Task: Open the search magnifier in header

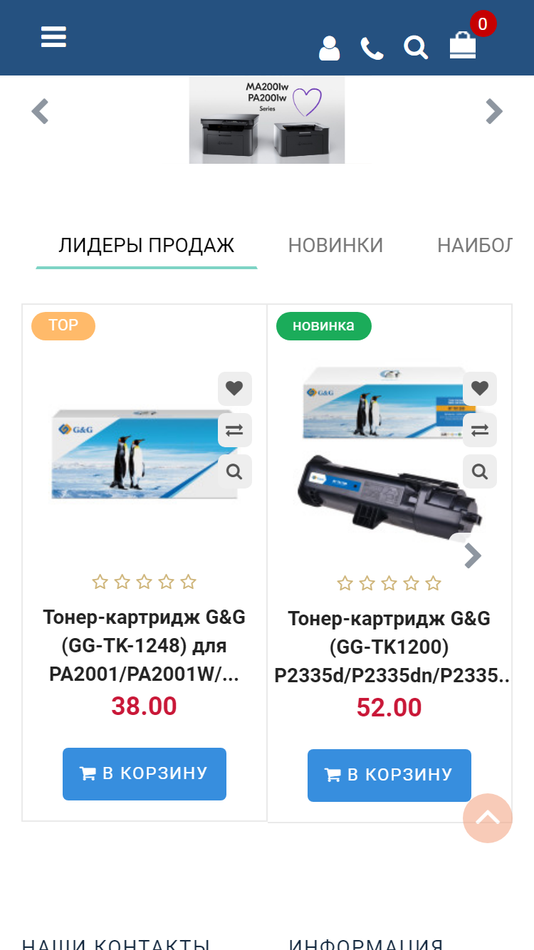Action: point(416,48)
